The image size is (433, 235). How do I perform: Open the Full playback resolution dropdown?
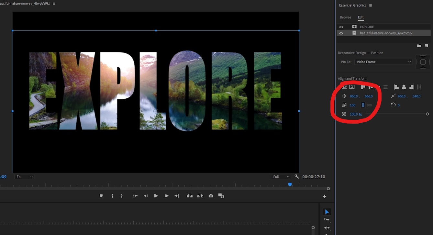click(x=281, y=177)
